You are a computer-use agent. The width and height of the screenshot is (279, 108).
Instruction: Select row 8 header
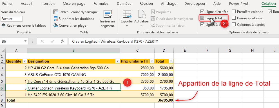click(3, 100)
